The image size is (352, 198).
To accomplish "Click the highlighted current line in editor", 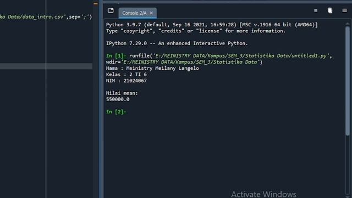I will coord(46,66).
